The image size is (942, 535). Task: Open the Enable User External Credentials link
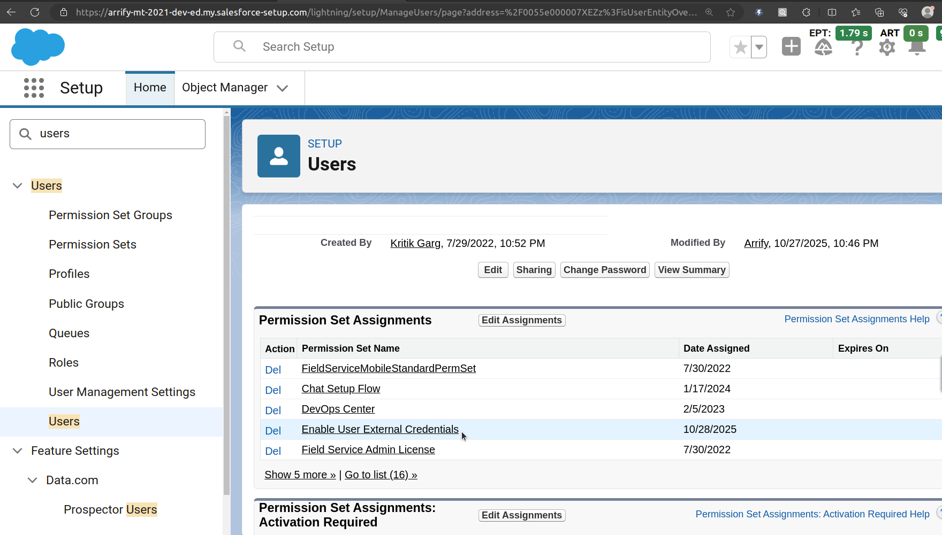pos(380,429)
